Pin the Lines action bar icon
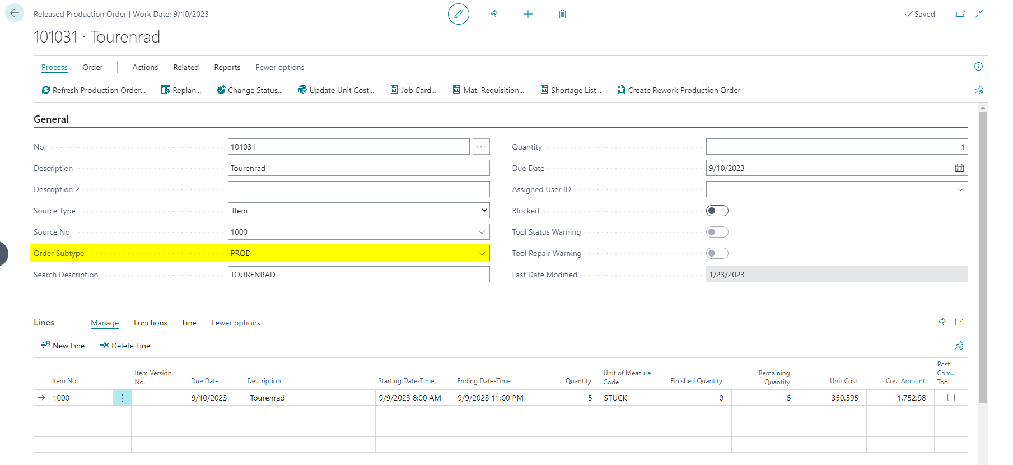This screenshot has height=465, width=1013. pos(959,346)
